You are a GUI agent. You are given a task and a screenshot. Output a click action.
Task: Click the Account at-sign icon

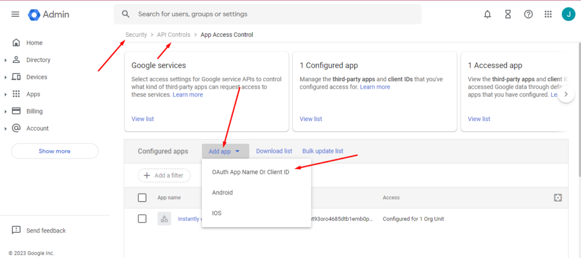pos(16,128)
